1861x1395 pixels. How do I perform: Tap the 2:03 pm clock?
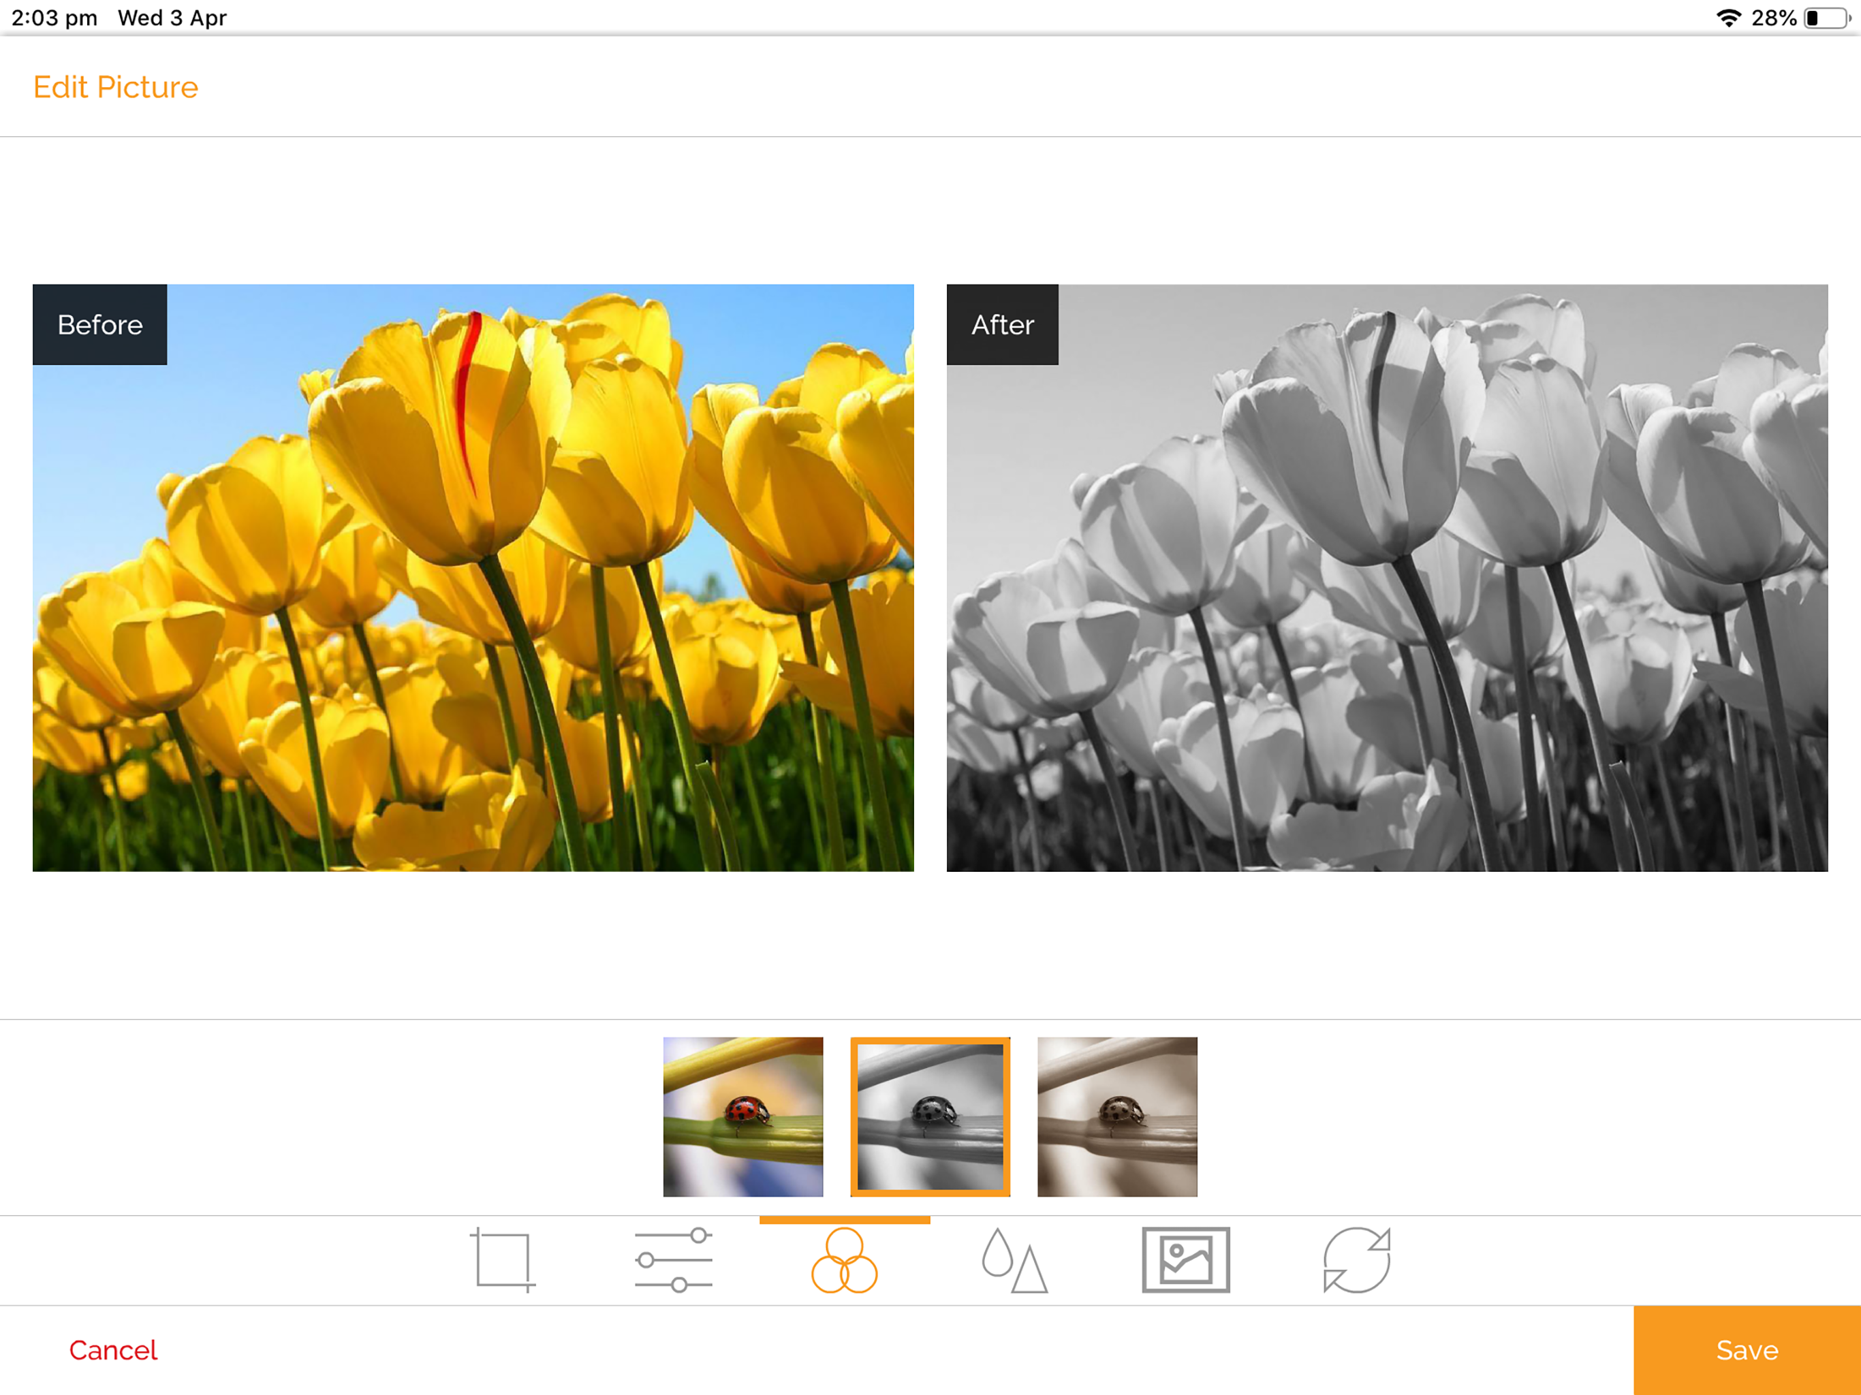(x=54, y=18)
